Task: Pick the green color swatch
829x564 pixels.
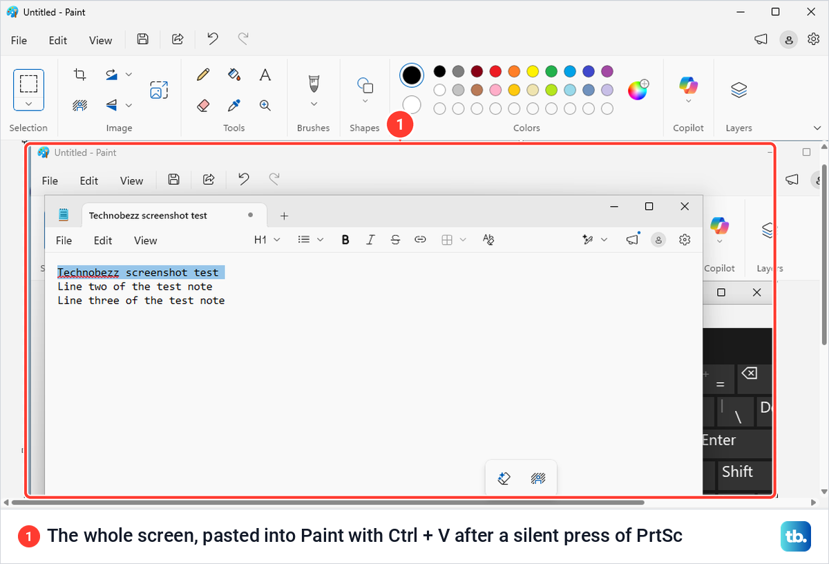Action: tap(551, 71)
